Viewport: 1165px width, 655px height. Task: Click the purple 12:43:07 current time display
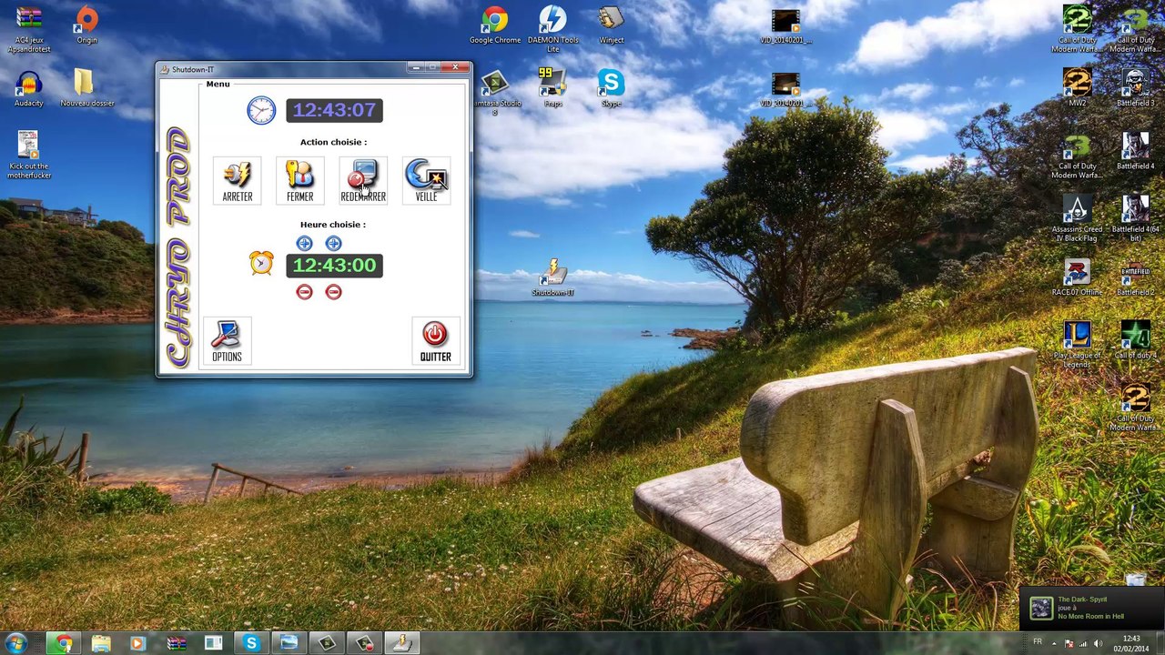334,110
